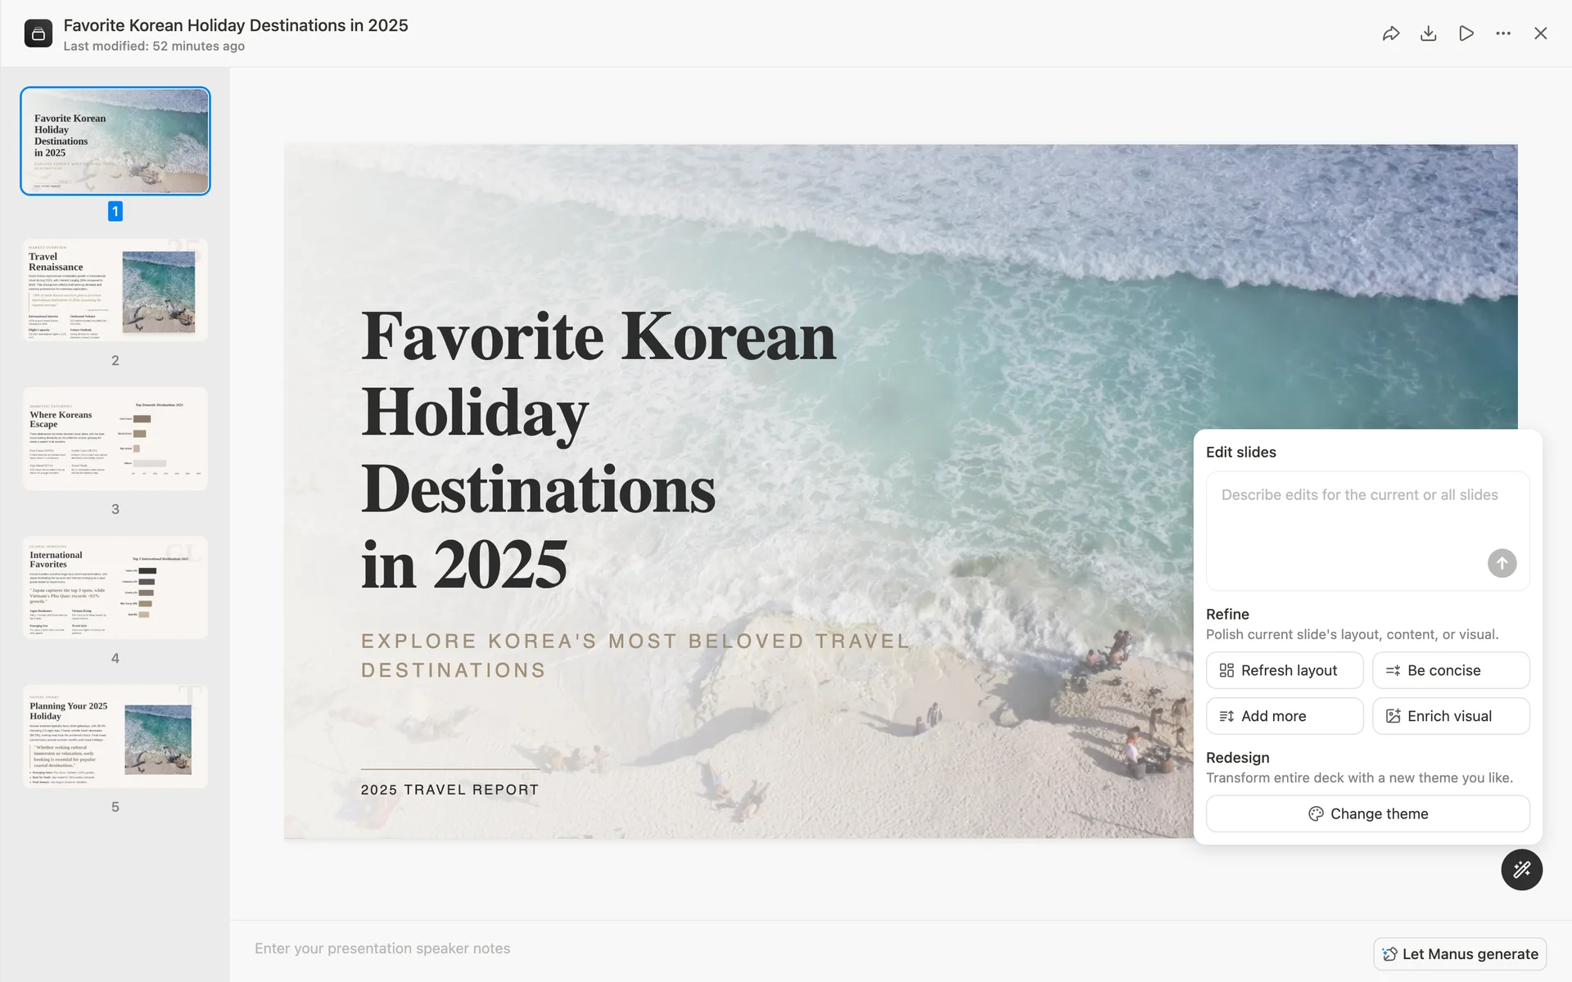Viewport: 1572px width, 982px height.
Task: Start the slideshow with the play icon
Action: point(1466,34)
